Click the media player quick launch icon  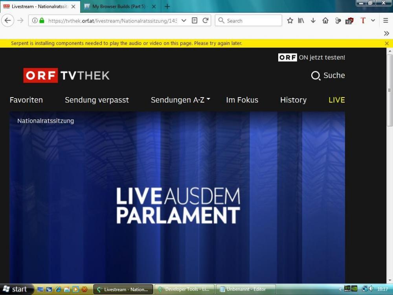[75, 289]
